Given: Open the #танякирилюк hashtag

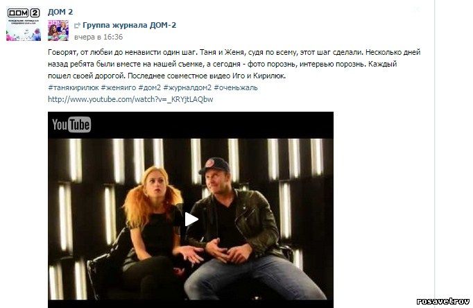Looking at the screenshot, I should click(x=74, y=88).
